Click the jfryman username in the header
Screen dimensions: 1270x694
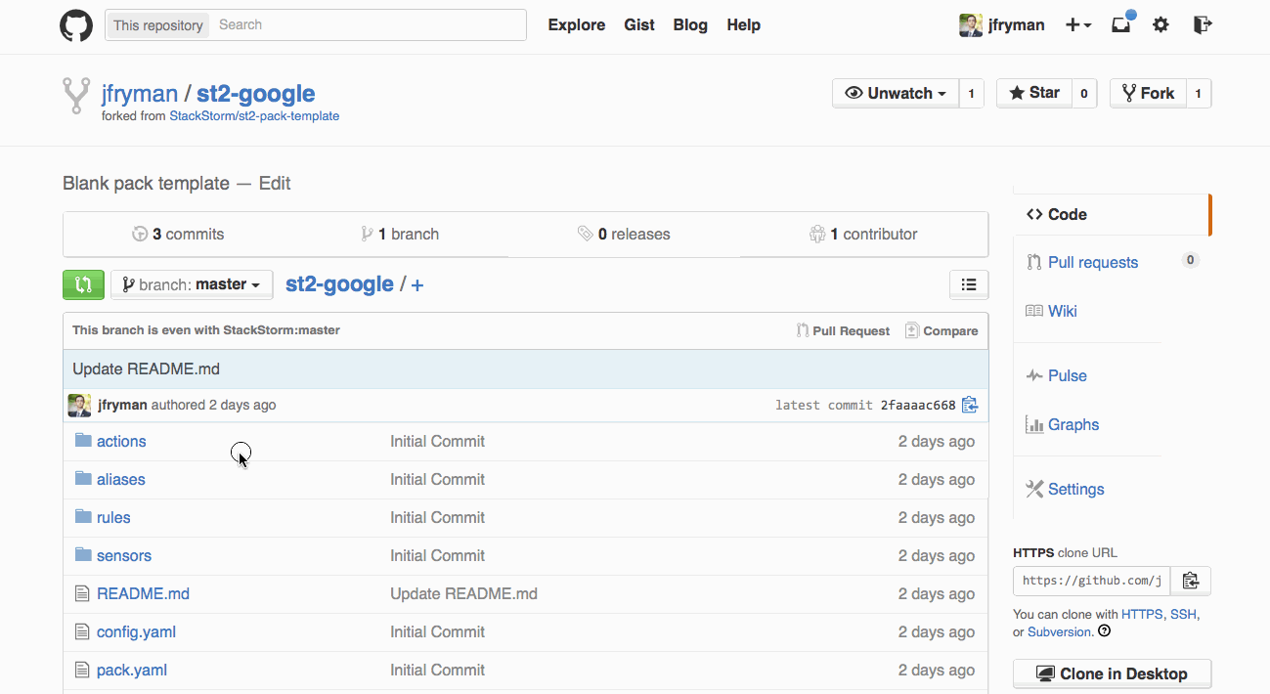[x=1017, y=25]
